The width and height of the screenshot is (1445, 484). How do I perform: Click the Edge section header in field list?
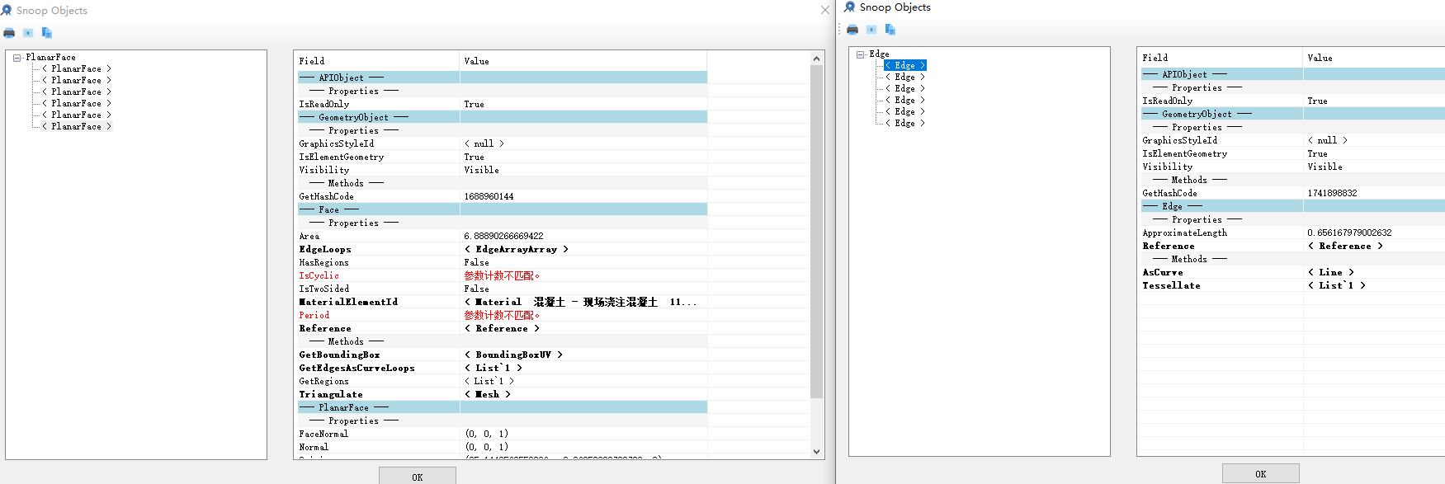[1292, 206]
